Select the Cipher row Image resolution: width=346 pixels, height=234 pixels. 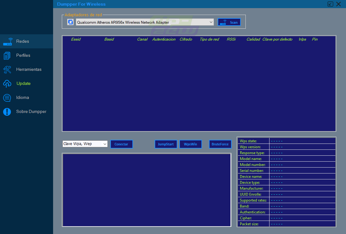(286, 218)
